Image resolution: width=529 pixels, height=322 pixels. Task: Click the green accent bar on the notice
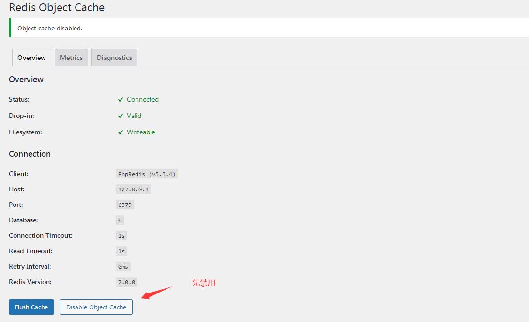tap(9, 27)
